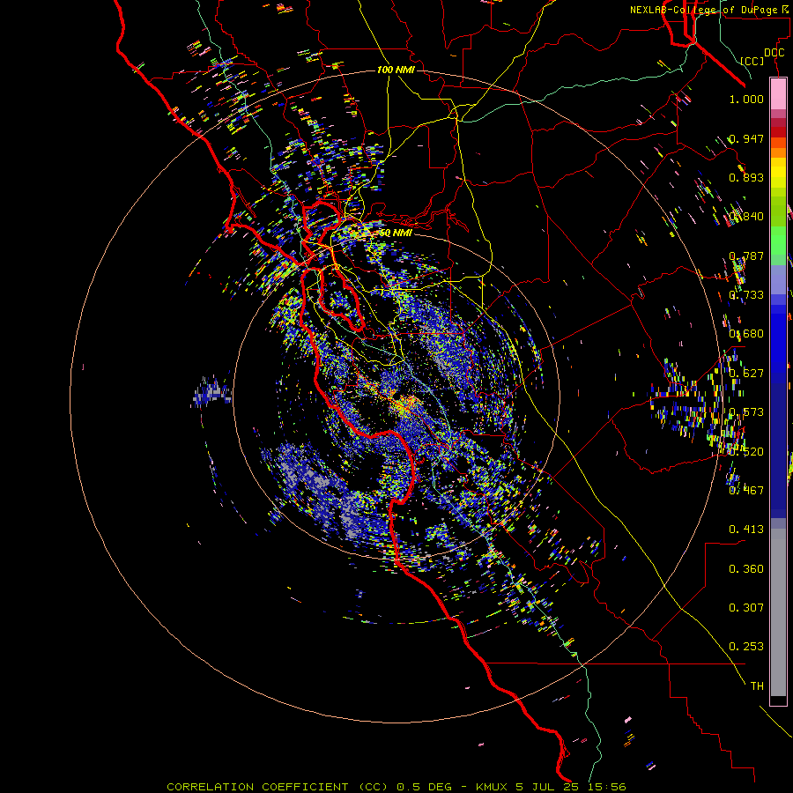Click the "0.467" legend value

tap(746, 490)
